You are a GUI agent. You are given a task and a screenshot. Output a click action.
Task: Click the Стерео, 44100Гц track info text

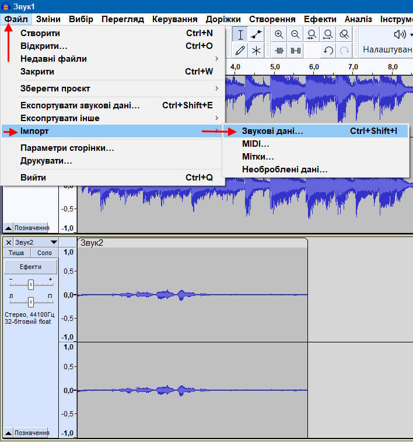29,314
